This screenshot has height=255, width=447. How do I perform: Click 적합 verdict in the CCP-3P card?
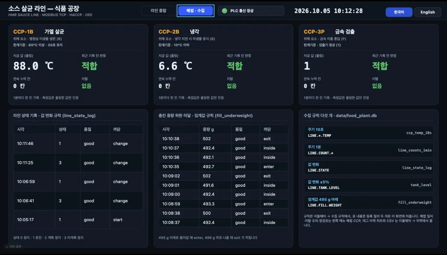(x=380, y=66)
